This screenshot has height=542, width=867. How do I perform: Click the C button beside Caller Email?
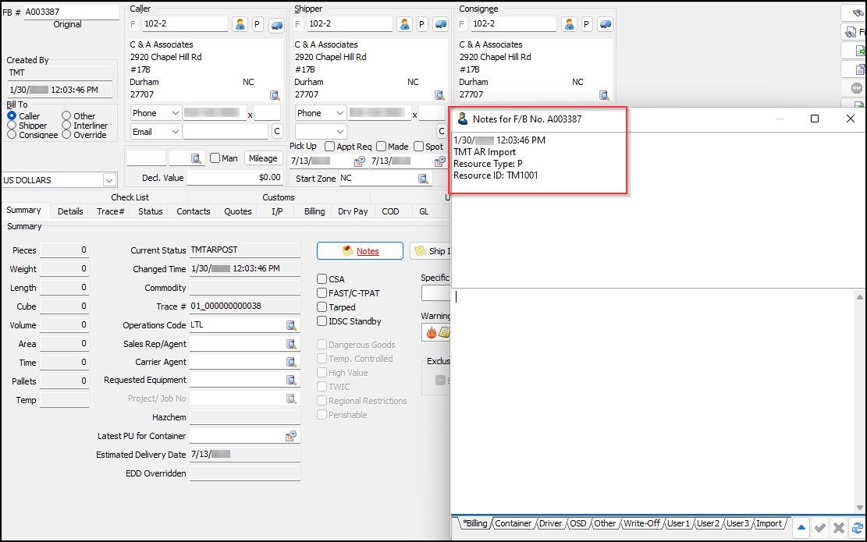277,132
